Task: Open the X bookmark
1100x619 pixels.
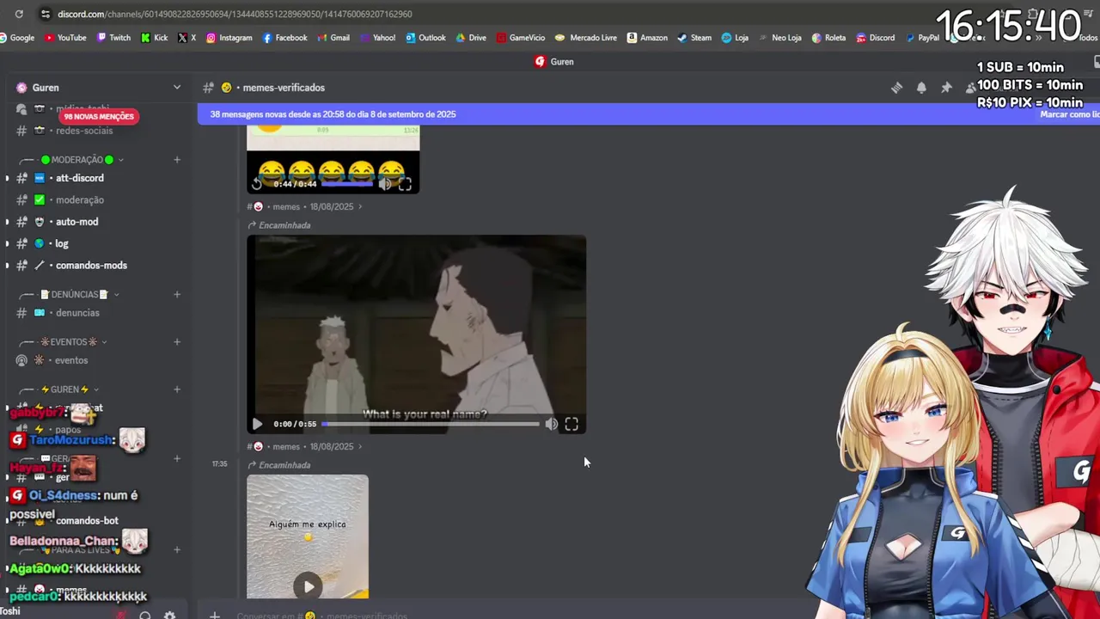Action: coord(186,38)
